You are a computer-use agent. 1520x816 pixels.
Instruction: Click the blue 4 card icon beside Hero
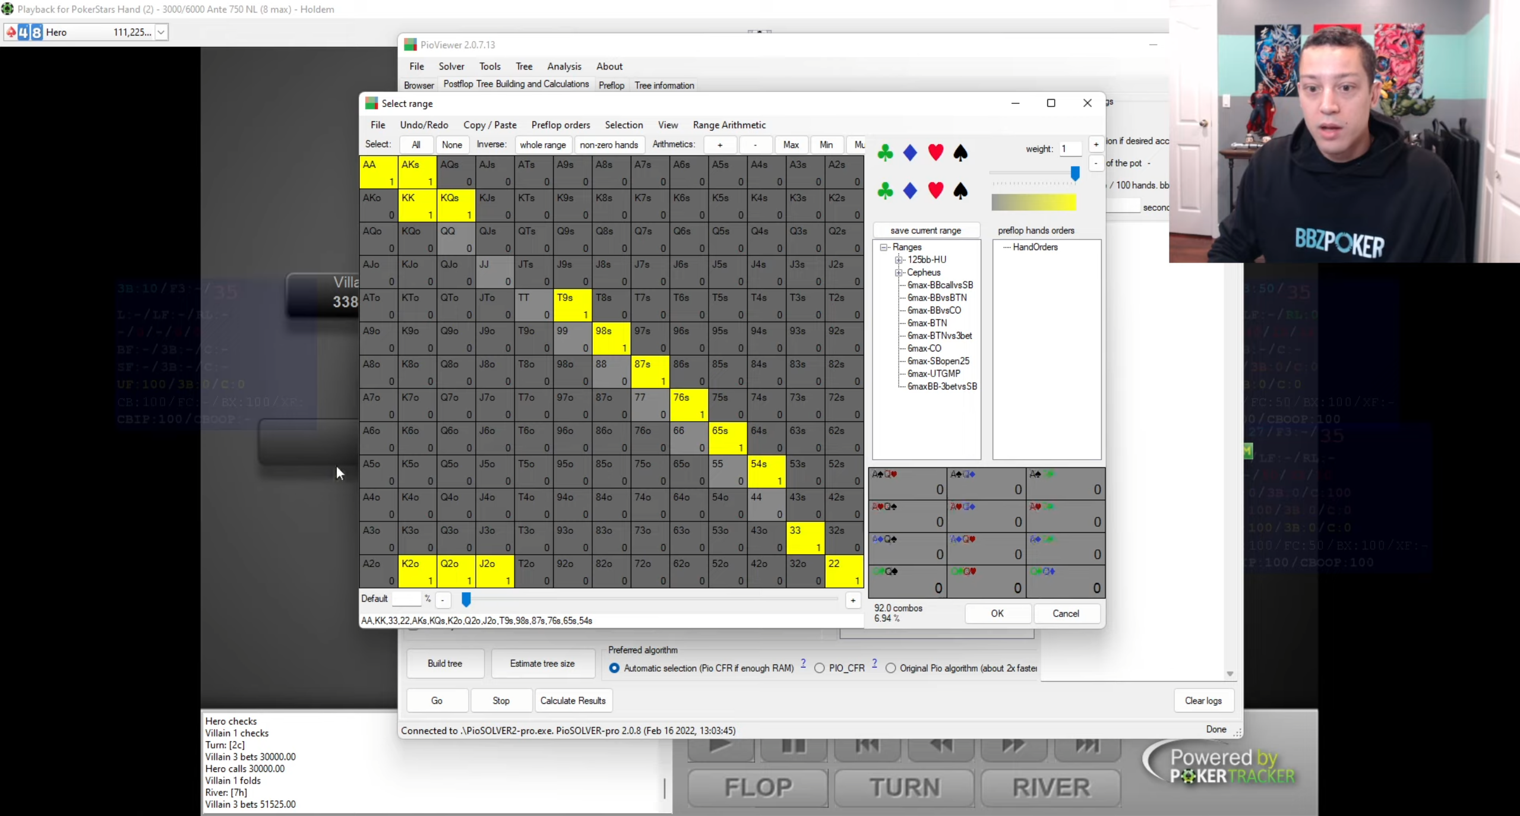(x=23, y=32)
